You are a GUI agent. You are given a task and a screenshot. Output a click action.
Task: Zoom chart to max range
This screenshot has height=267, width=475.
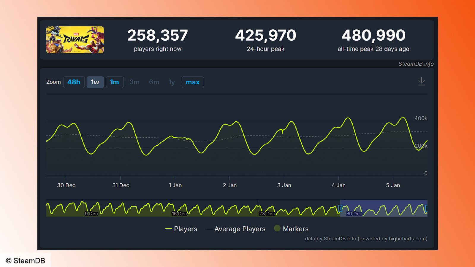coord(193,82)
